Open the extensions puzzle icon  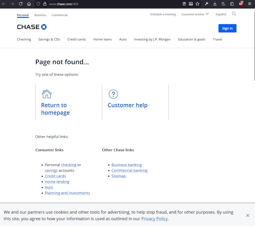[232, 4]
